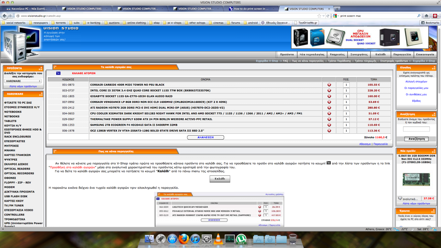The image size is (441, 248).
Task: Open Launchpad rocket icon in Dock
Action: [161, 240]
